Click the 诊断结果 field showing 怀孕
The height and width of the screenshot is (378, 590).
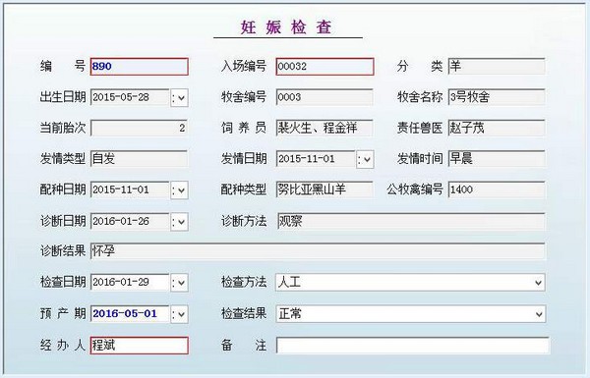coord(318,251)
